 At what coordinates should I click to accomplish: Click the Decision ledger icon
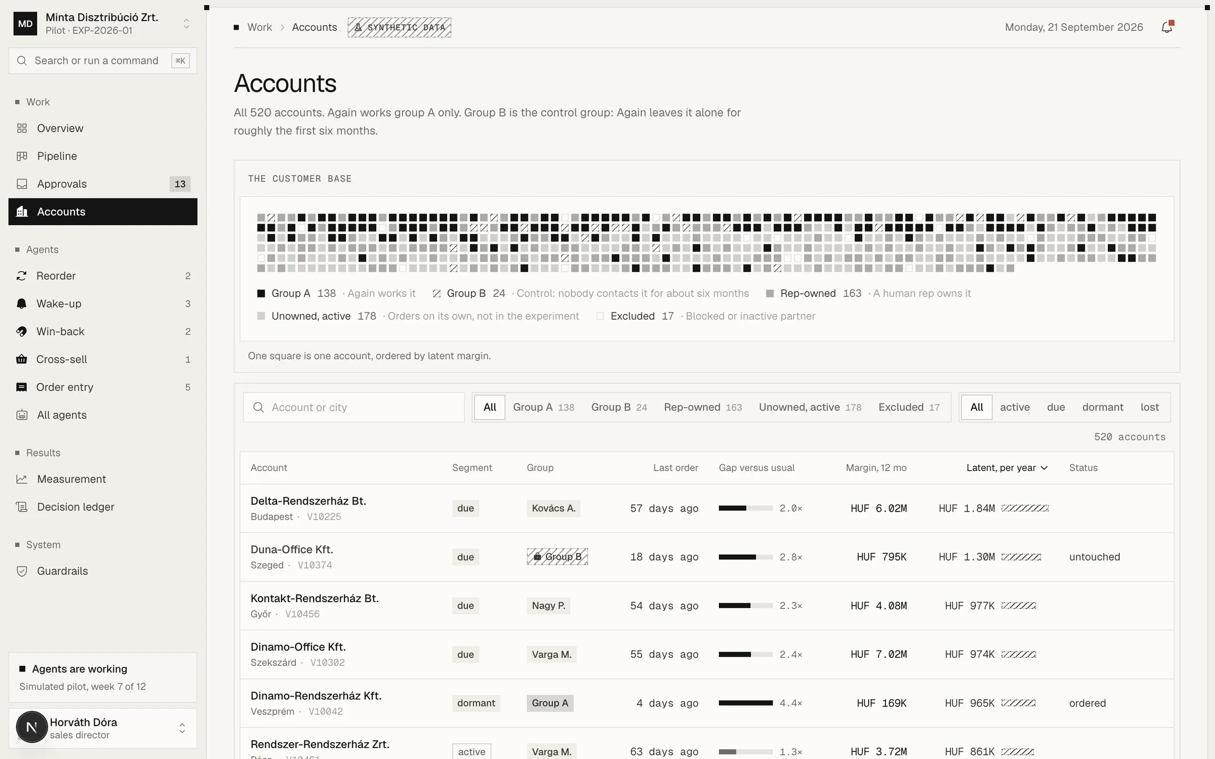pos(22,507)
